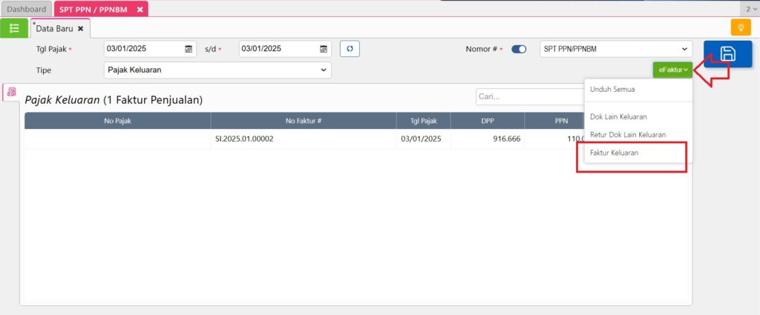Switch to the Dashboard tab

pos(26,9)
